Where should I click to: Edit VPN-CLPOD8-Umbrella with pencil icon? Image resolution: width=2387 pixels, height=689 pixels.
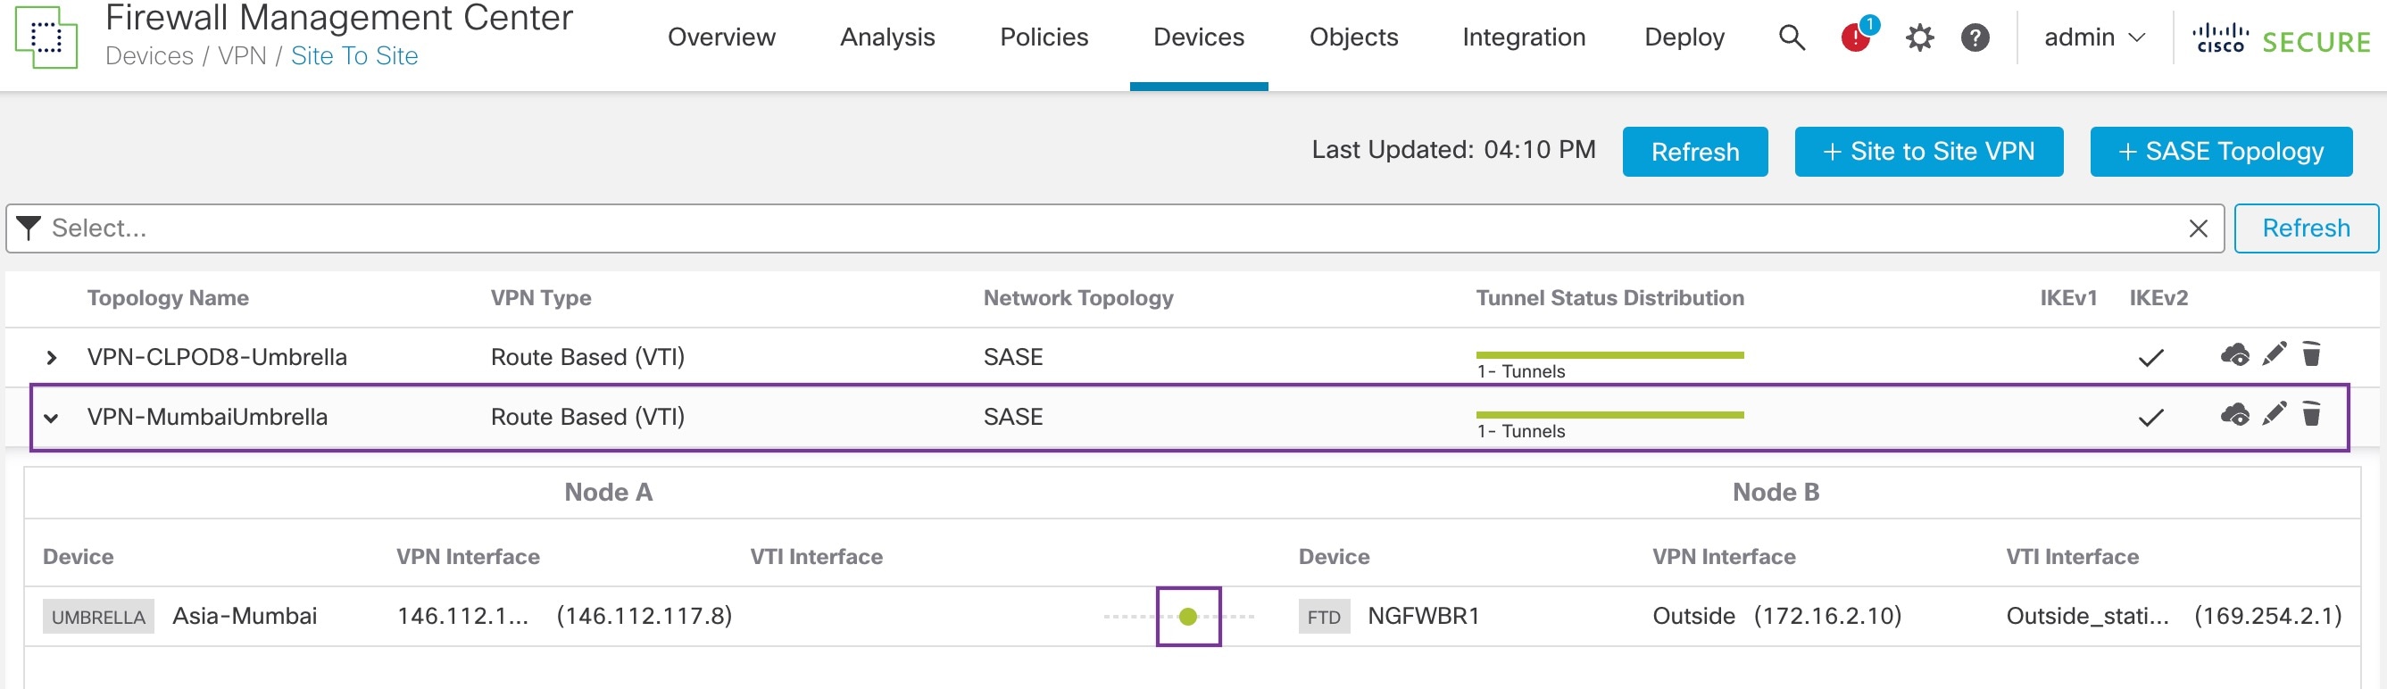(2273, 353)
